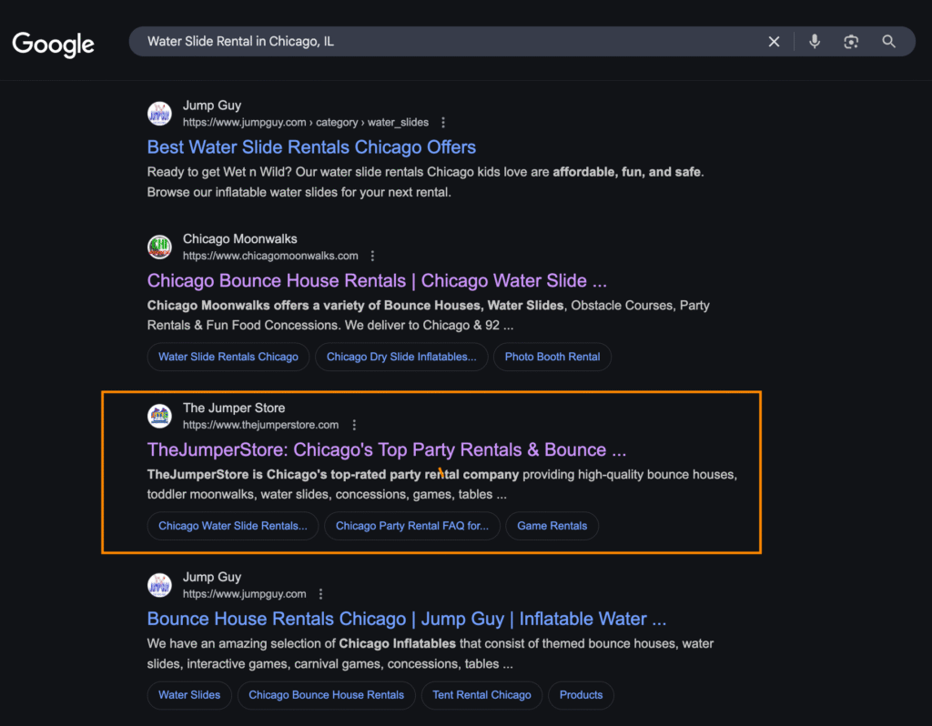Click the thejumperstore.com URL text
The height and width of the screenshot is (726, 932).
click(x=260, y=426)
